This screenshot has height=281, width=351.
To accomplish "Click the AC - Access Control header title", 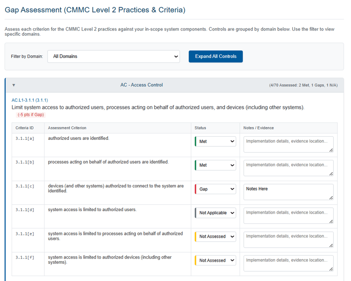I will click(x=142, y=85).
